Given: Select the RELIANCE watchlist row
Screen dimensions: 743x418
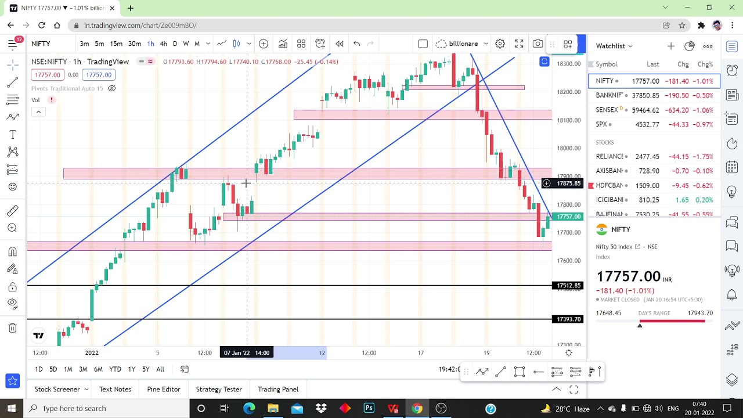Looking at the screenshot, I should [x=654, y=156].
